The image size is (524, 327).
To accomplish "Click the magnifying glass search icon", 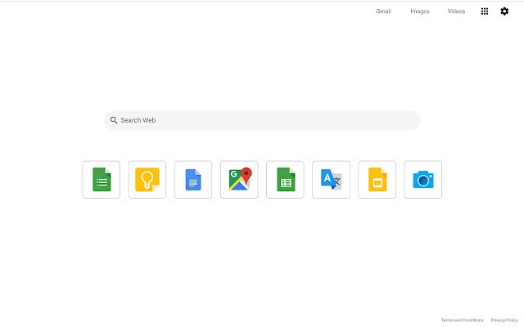I will click(114, 120).
